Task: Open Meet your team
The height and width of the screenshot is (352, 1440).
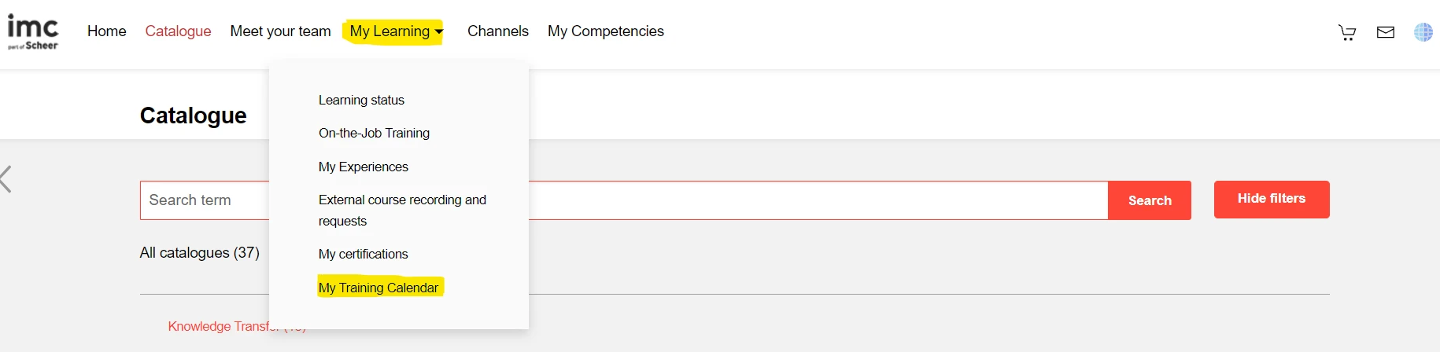Action: point(280,31)
